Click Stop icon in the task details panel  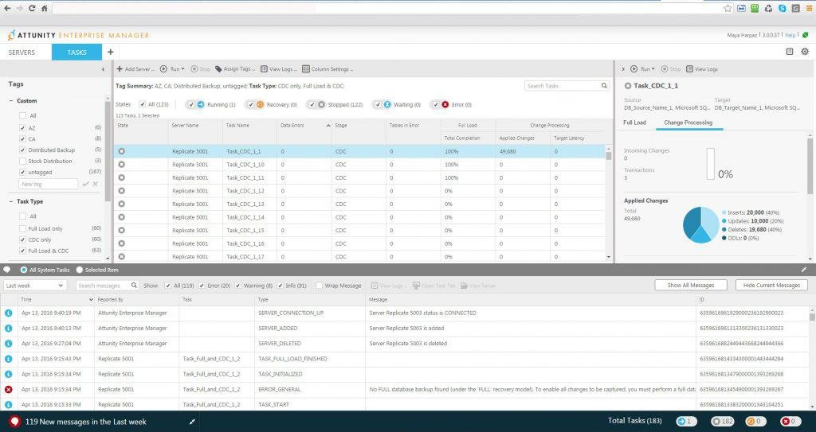665,68
